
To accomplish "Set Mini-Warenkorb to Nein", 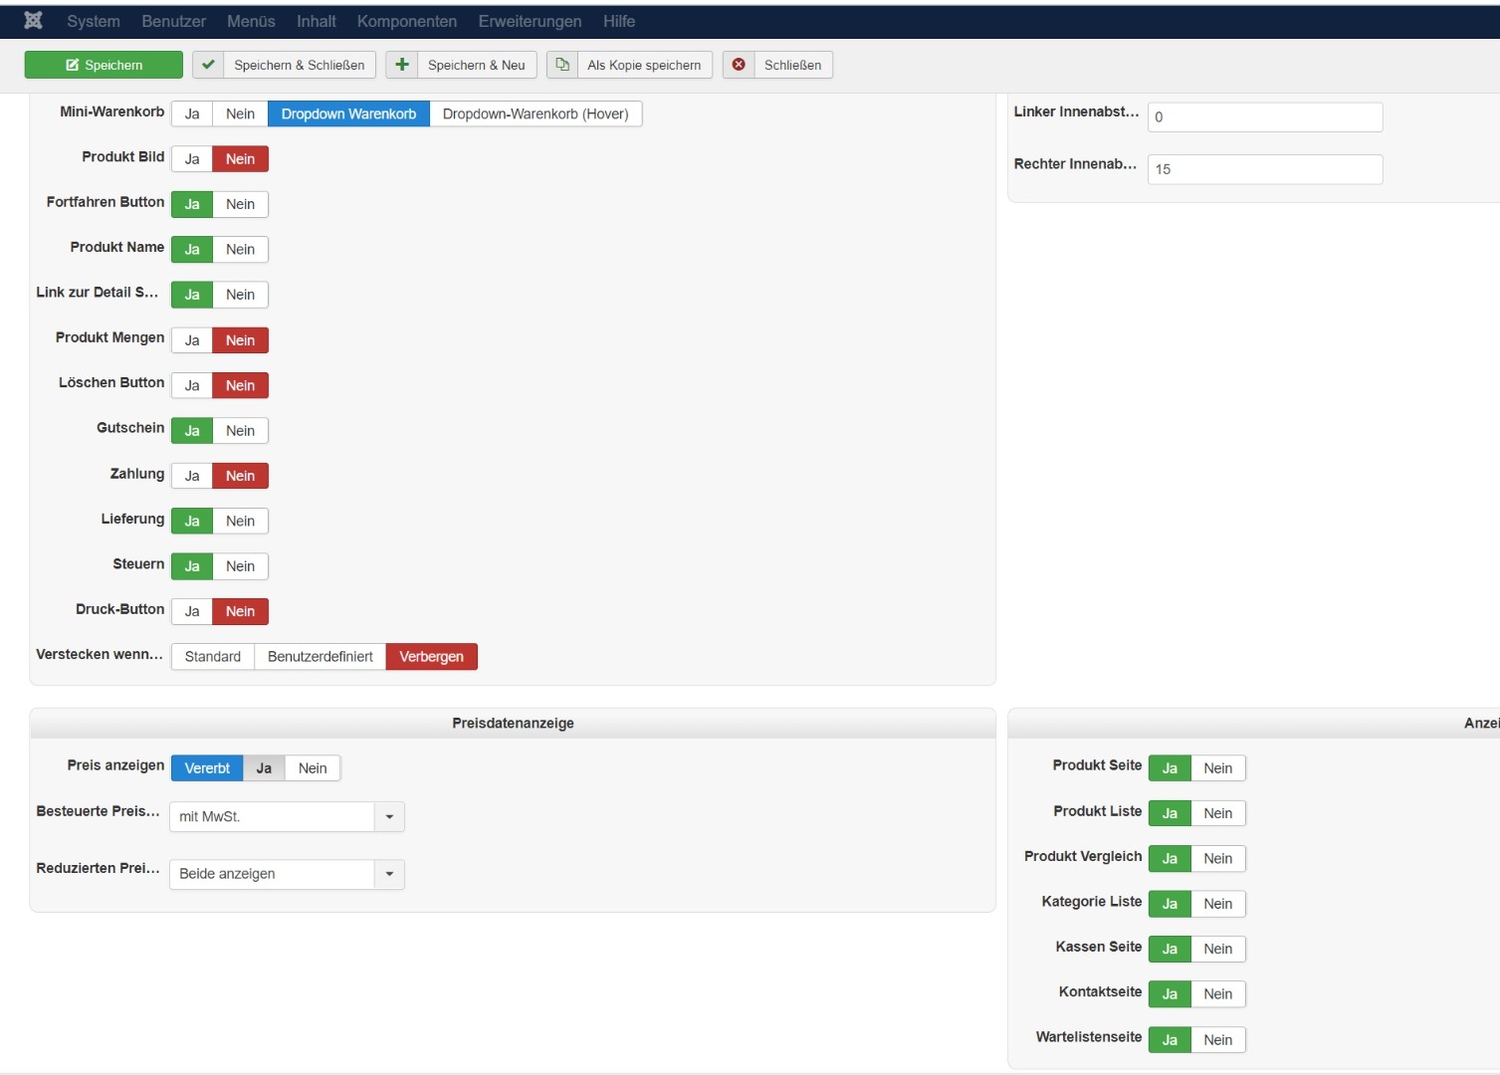I will coord(240,113).
